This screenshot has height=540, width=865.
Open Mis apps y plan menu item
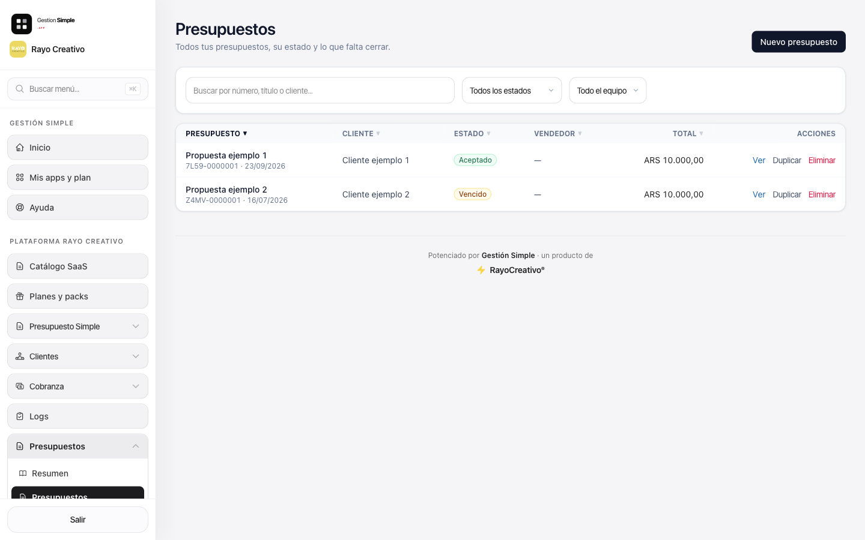click(x=77, y=178)
